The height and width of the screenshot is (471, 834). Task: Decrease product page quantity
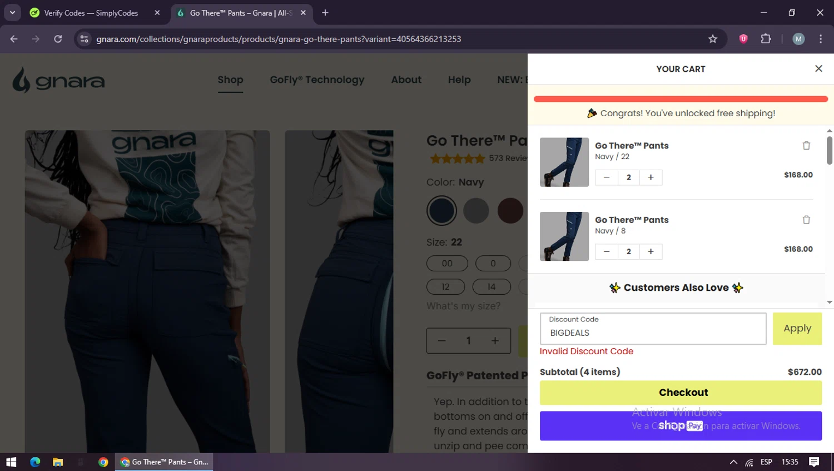441,341
